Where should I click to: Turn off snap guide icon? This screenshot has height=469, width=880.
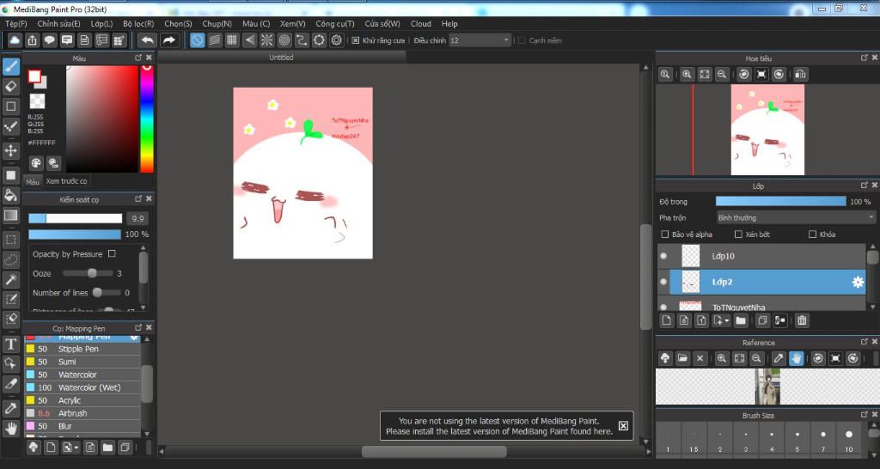pos(197,40)
